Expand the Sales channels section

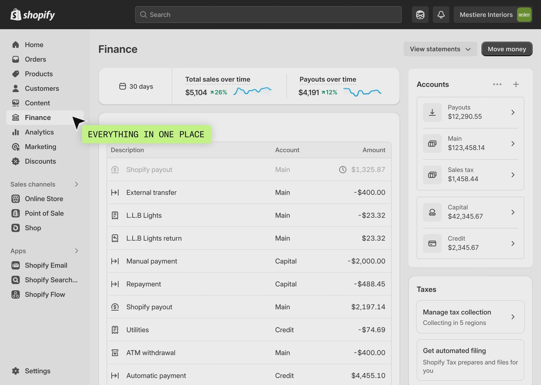tap(76, 184)
